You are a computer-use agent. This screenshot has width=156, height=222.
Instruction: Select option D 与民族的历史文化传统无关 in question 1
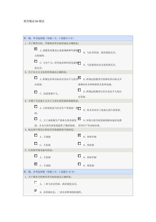point(79,63)
